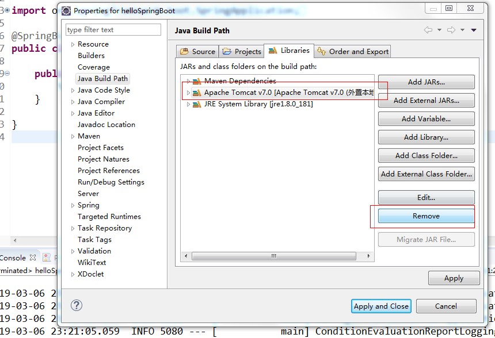Click the Apache Tomcat v7.0 library icon
The height and width of the screenshot is (338, 495).
197,93
